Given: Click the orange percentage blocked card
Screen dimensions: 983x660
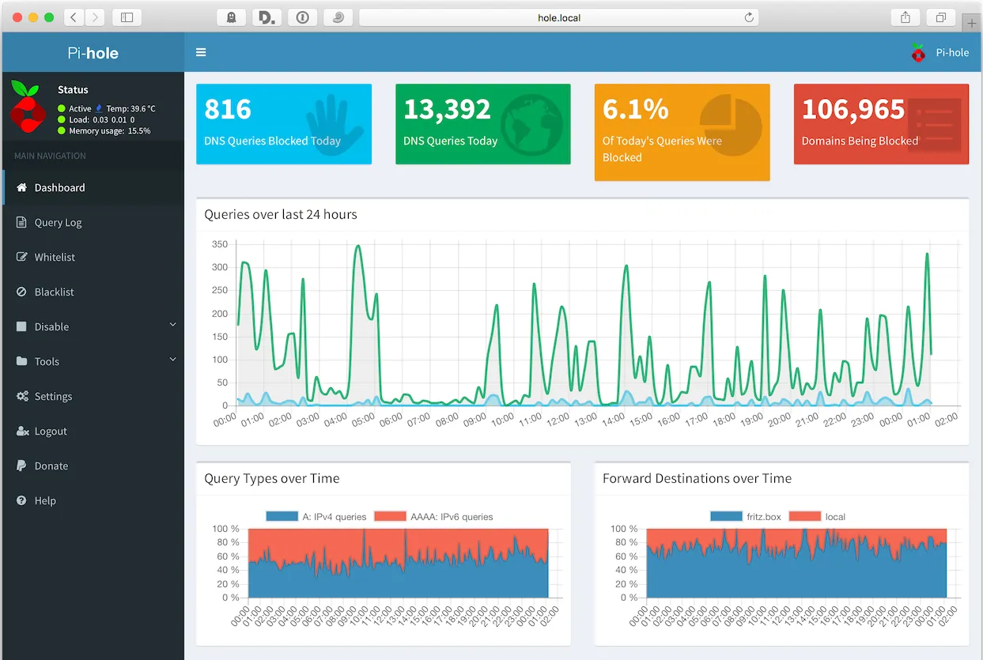Looking at the screenshot, I should 682,133.
